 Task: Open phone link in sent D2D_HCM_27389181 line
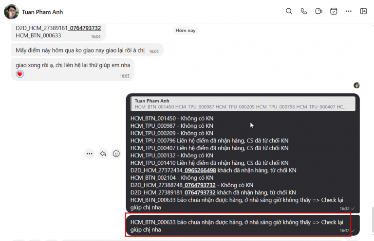[x=200, y=192]
